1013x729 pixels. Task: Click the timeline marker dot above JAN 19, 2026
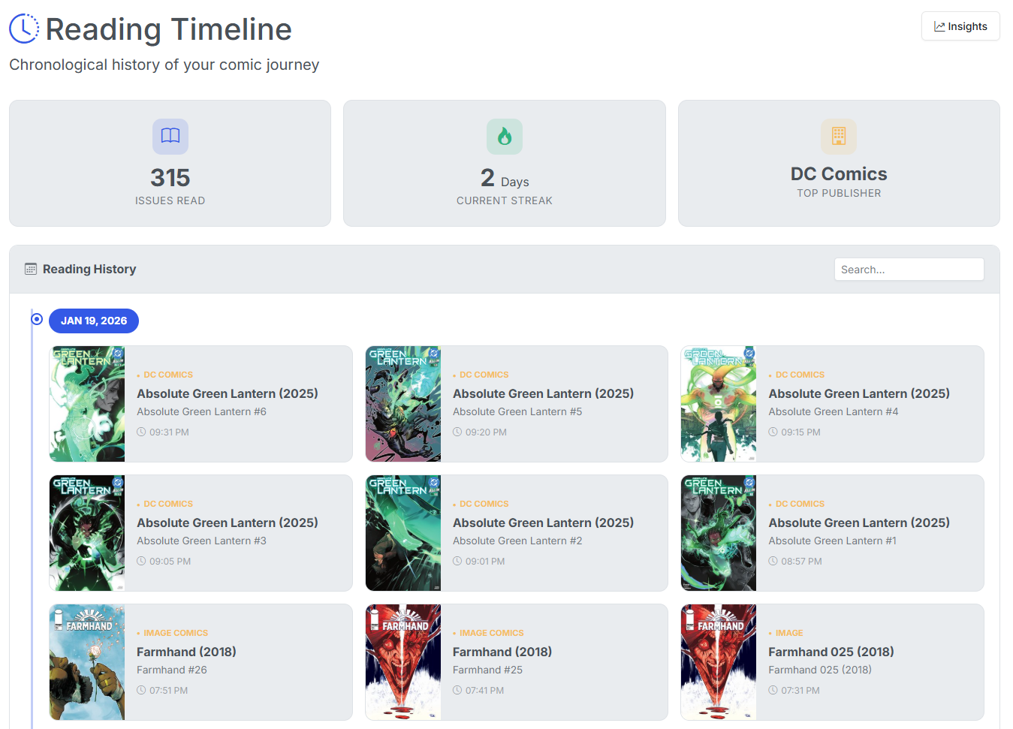36,318
